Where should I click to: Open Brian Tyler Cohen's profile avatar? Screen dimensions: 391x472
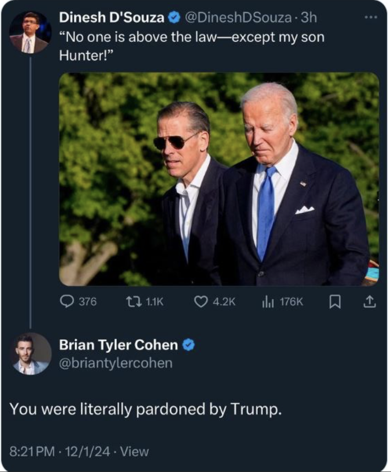point(30,354)
